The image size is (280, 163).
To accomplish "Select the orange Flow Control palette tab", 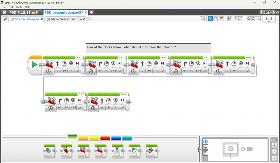I will (x=83, y=138).
